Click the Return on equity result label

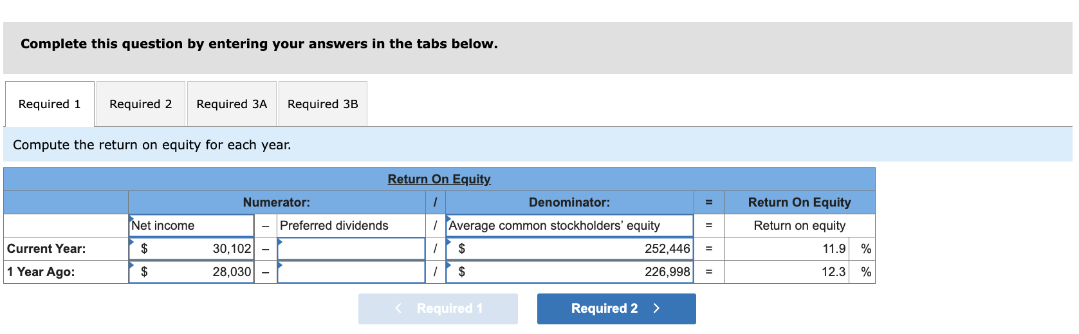pyautogui.click(x=800, y=225)
